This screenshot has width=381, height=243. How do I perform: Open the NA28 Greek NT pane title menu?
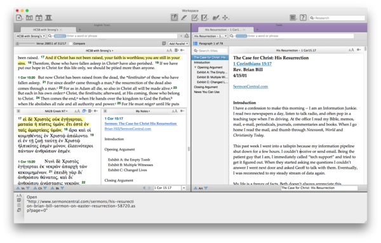[56, 111]
